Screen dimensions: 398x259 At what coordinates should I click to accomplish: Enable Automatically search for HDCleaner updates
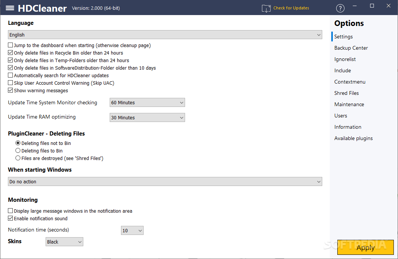(x=11, y=75)
